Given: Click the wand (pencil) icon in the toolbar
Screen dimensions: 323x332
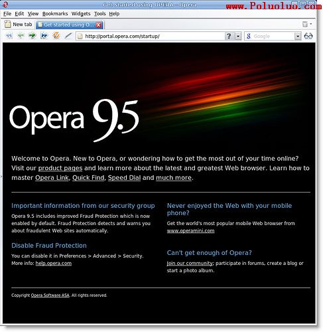Looking at the screenshot, I should tap(68, 36).
